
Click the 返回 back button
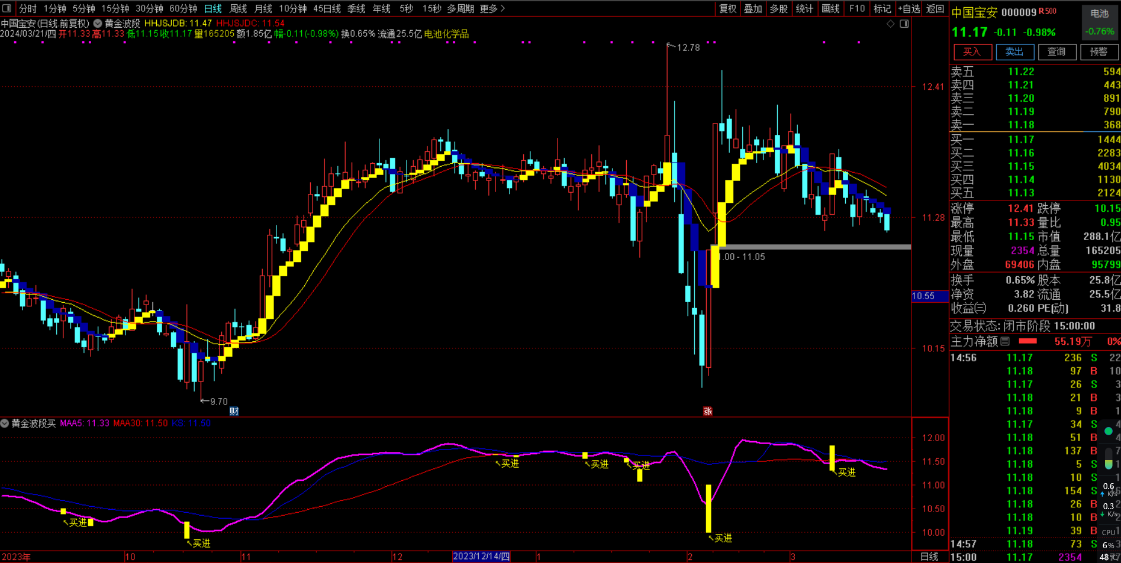(x=935, y=8)
